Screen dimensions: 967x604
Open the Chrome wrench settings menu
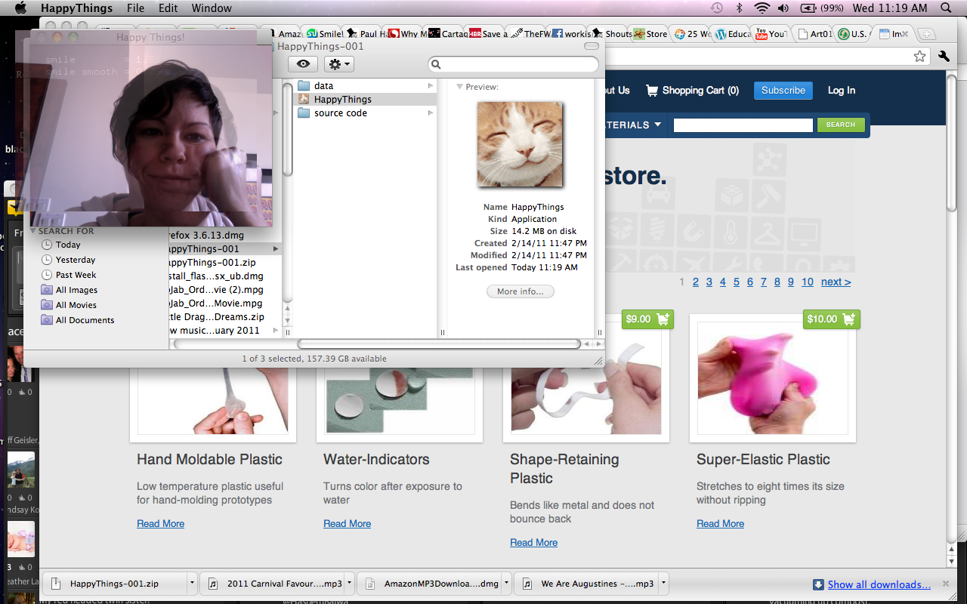pos(944,57)
